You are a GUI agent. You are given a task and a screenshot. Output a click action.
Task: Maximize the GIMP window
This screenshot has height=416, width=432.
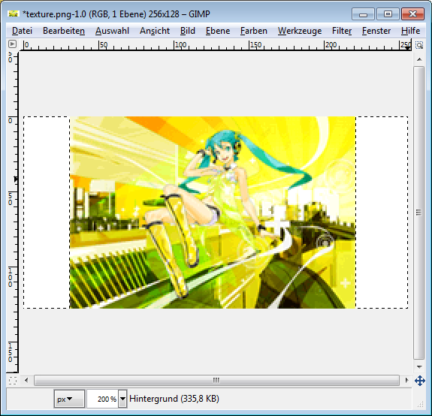point(388,14)
